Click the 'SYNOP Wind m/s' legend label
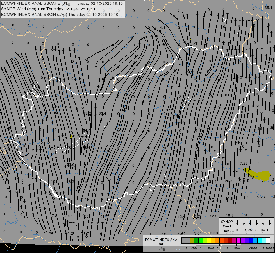The height and width of the screenshot is (253, 275). coord(227,226)
